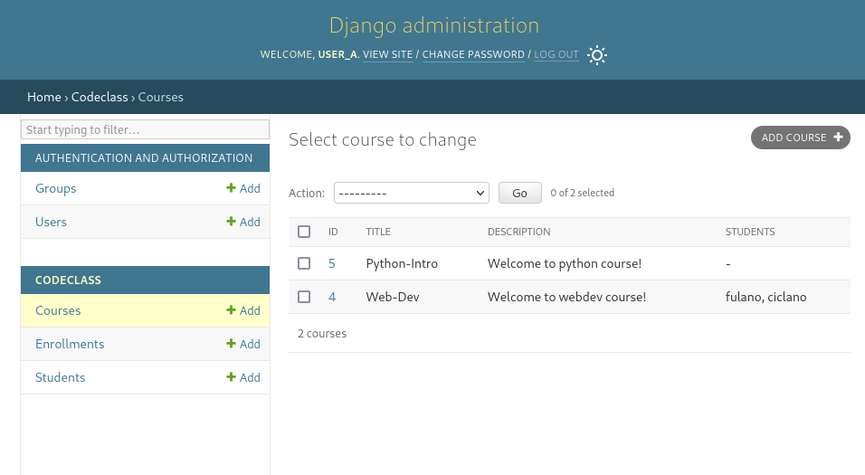This screenshot has width=865, height=475.
Task: Open Students in the sidebar
Action: click(x=61, y=377)
